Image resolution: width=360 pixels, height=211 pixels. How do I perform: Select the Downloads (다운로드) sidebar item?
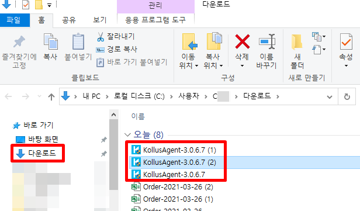click(x=37, y=153)
